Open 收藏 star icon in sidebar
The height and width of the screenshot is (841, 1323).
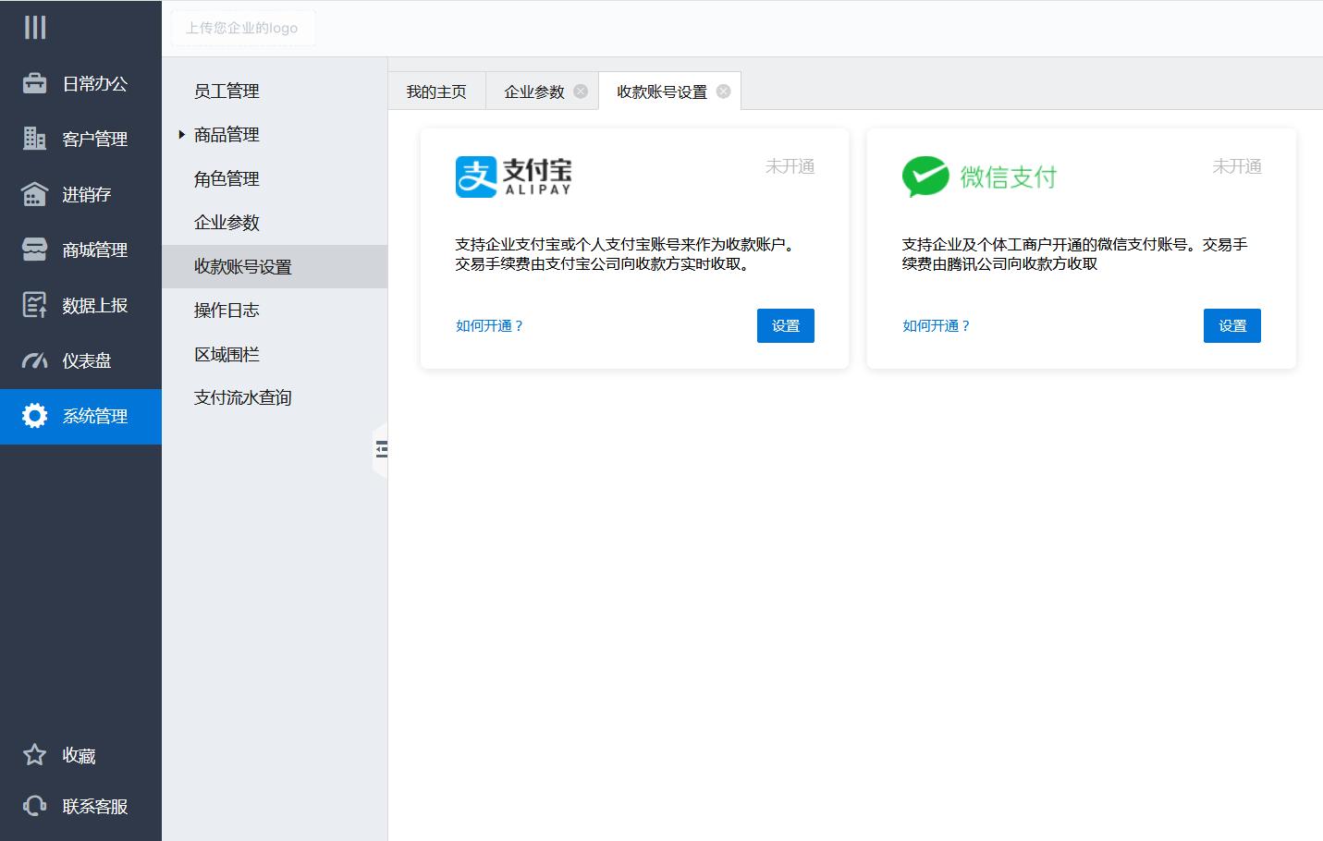[x=35, y=755]
